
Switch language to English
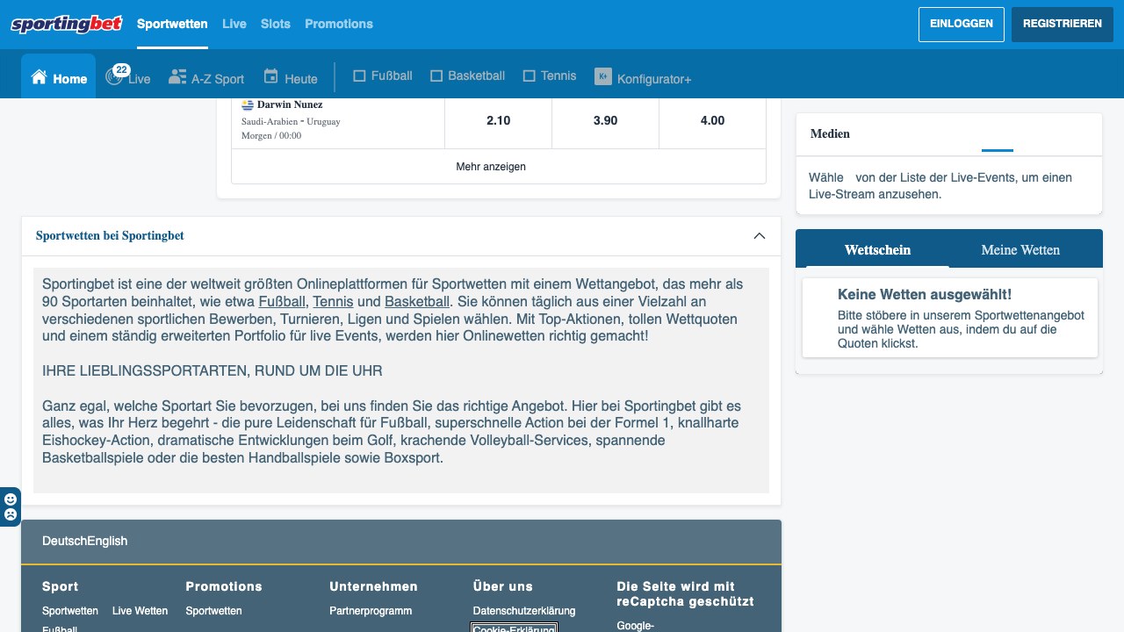click(107, 541)
